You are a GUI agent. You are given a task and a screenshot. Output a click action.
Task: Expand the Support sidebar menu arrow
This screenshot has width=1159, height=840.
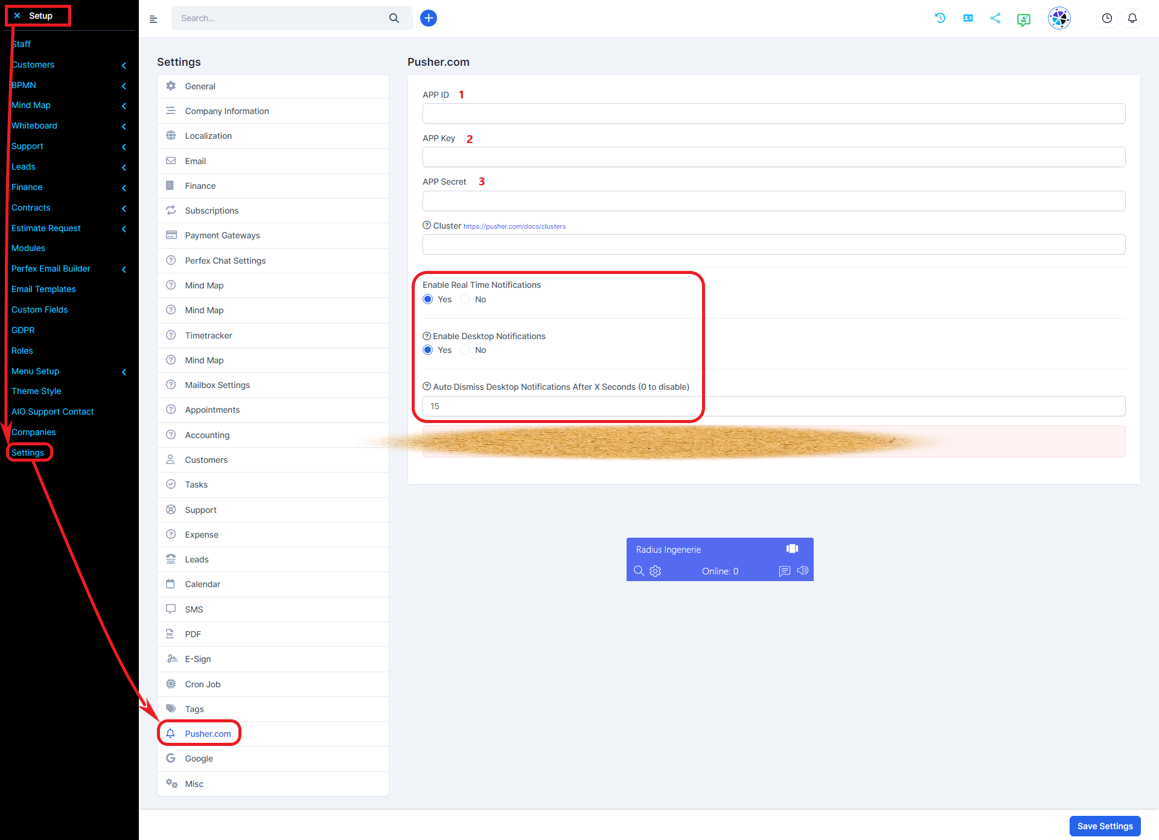point(124,147)
